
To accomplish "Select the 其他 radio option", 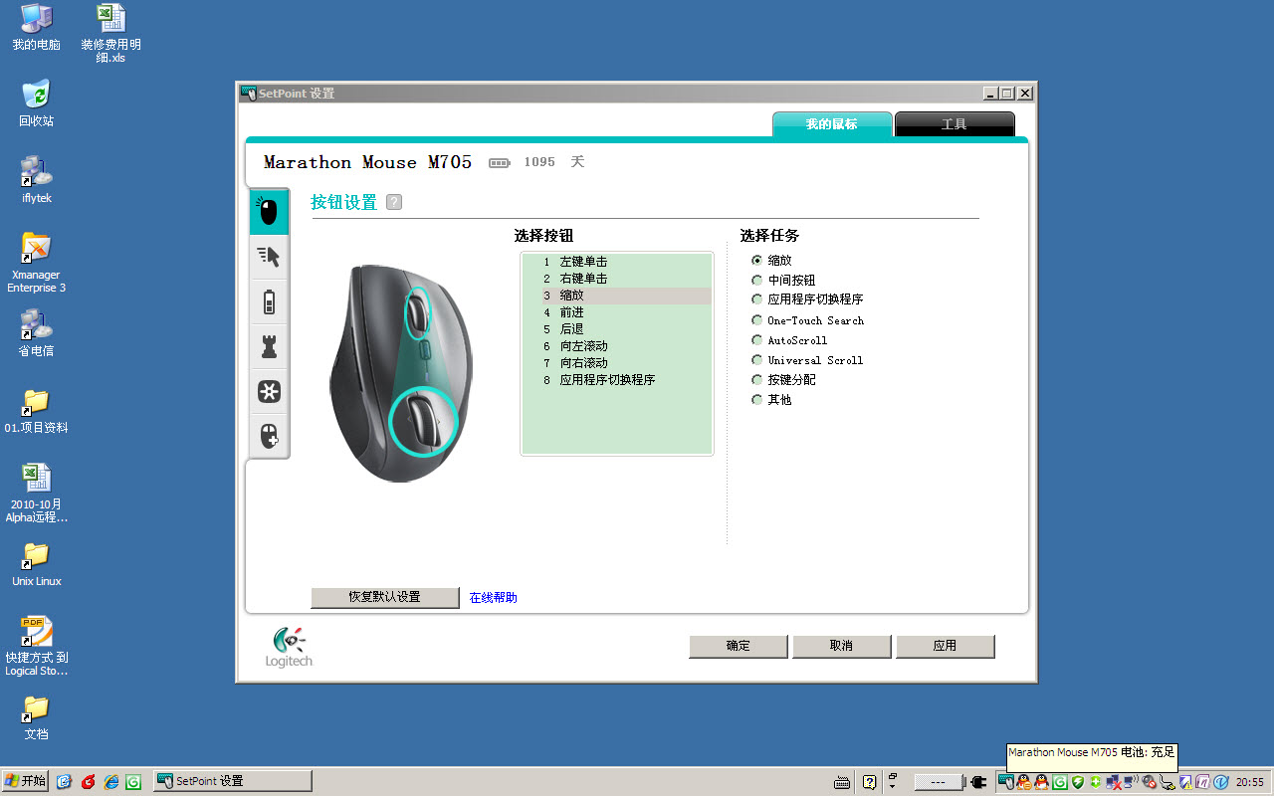I will 756,399.
